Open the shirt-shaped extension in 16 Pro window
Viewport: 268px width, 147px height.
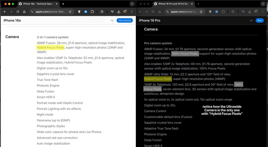[210, 12]
